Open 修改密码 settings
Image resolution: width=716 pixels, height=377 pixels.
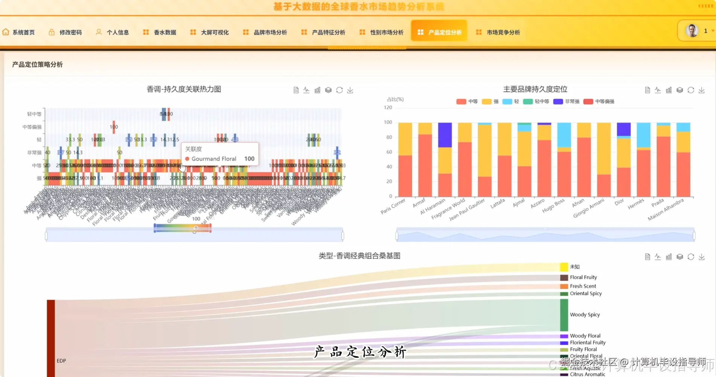coord(66,32)
